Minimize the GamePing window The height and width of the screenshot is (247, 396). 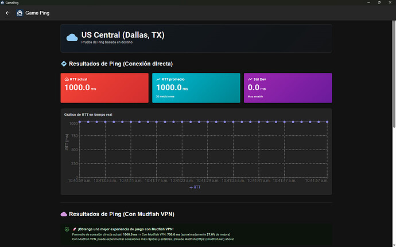coord(368,2)
